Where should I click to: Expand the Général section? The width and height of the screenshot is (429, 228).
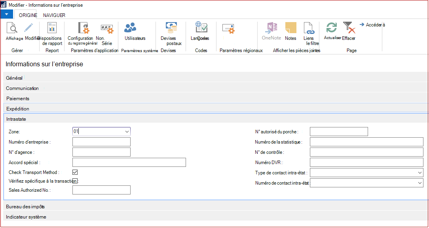216,78
